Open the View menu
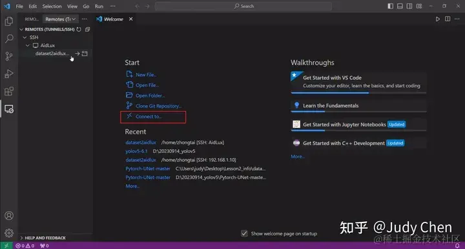This screenshot has width=465, height=249. tap(72, 6)
